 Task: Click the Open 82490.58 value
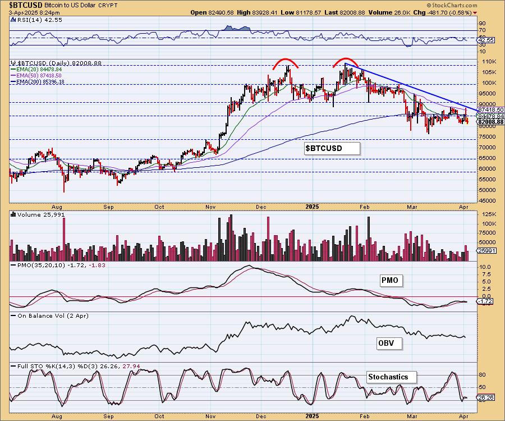pyautogui.click(x=212, y=12)
